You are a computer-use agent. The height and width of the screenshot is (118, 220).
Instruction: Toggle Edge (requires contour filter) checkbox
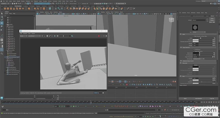click(x=193, y=36)
